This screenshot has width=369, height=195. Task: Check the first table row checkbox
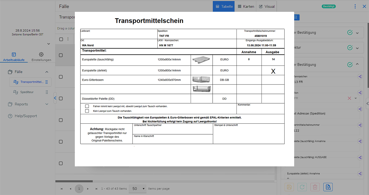[x=61, y=55]
